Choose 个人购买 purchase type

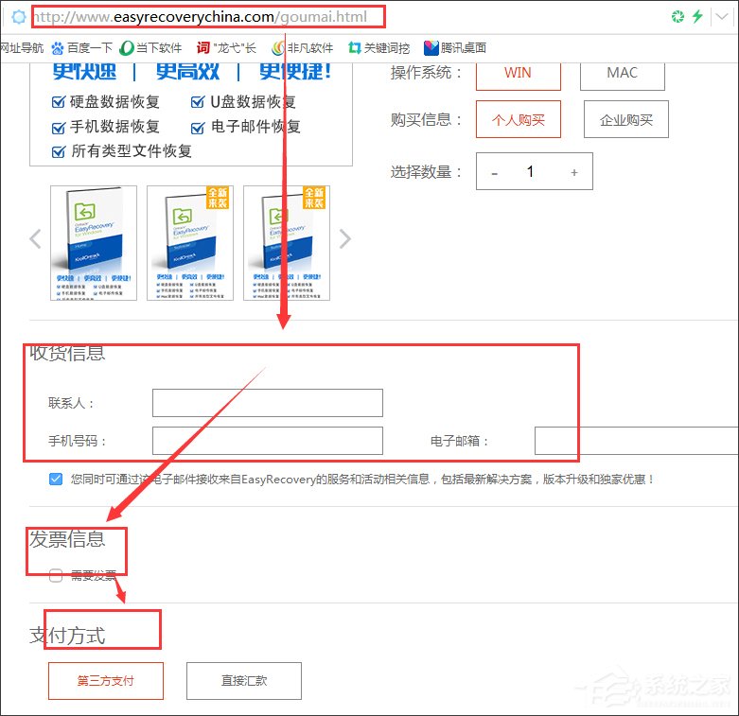[x=518, y=119]
